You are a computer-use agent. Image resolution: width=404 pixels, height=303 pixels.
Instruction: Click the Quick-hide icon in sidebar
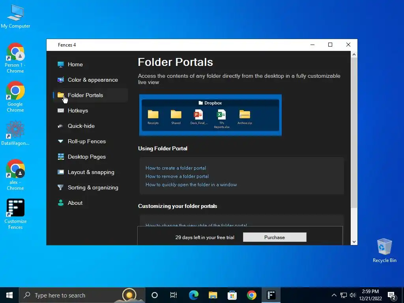point(60,126)
